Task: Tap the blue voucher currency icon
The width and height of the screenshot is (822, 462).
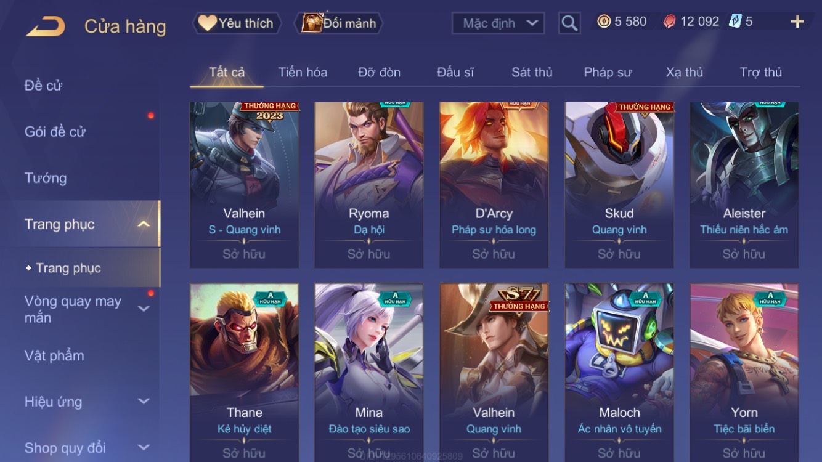Action: click(735, 22)
